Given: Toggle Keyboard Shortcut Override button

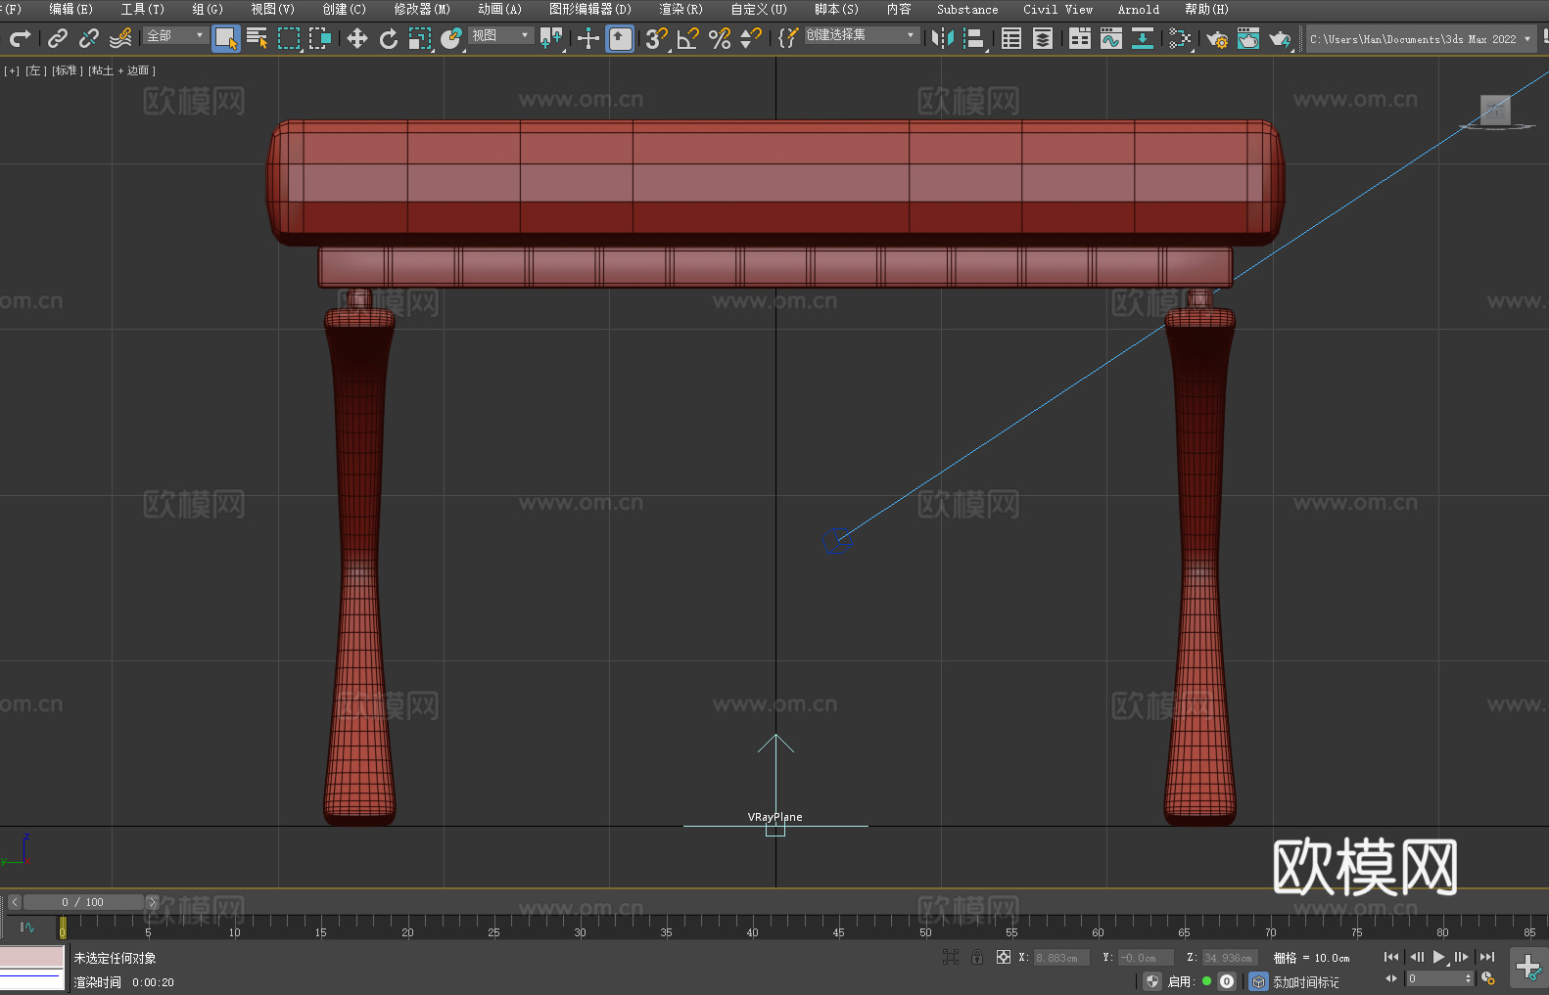Looking at the screenshot, I should tap(620, 38).
